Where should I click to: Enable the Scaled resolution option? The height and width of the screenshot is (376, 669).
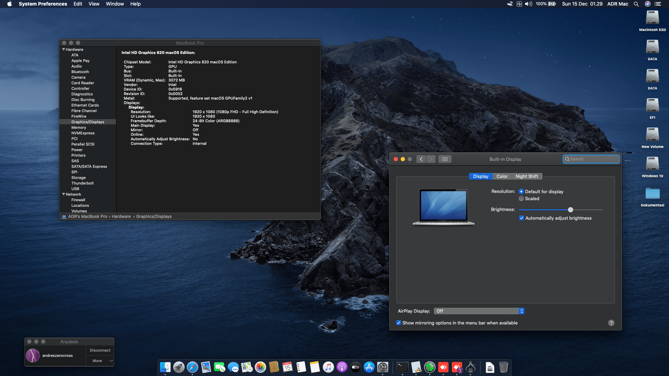point(521,198)
